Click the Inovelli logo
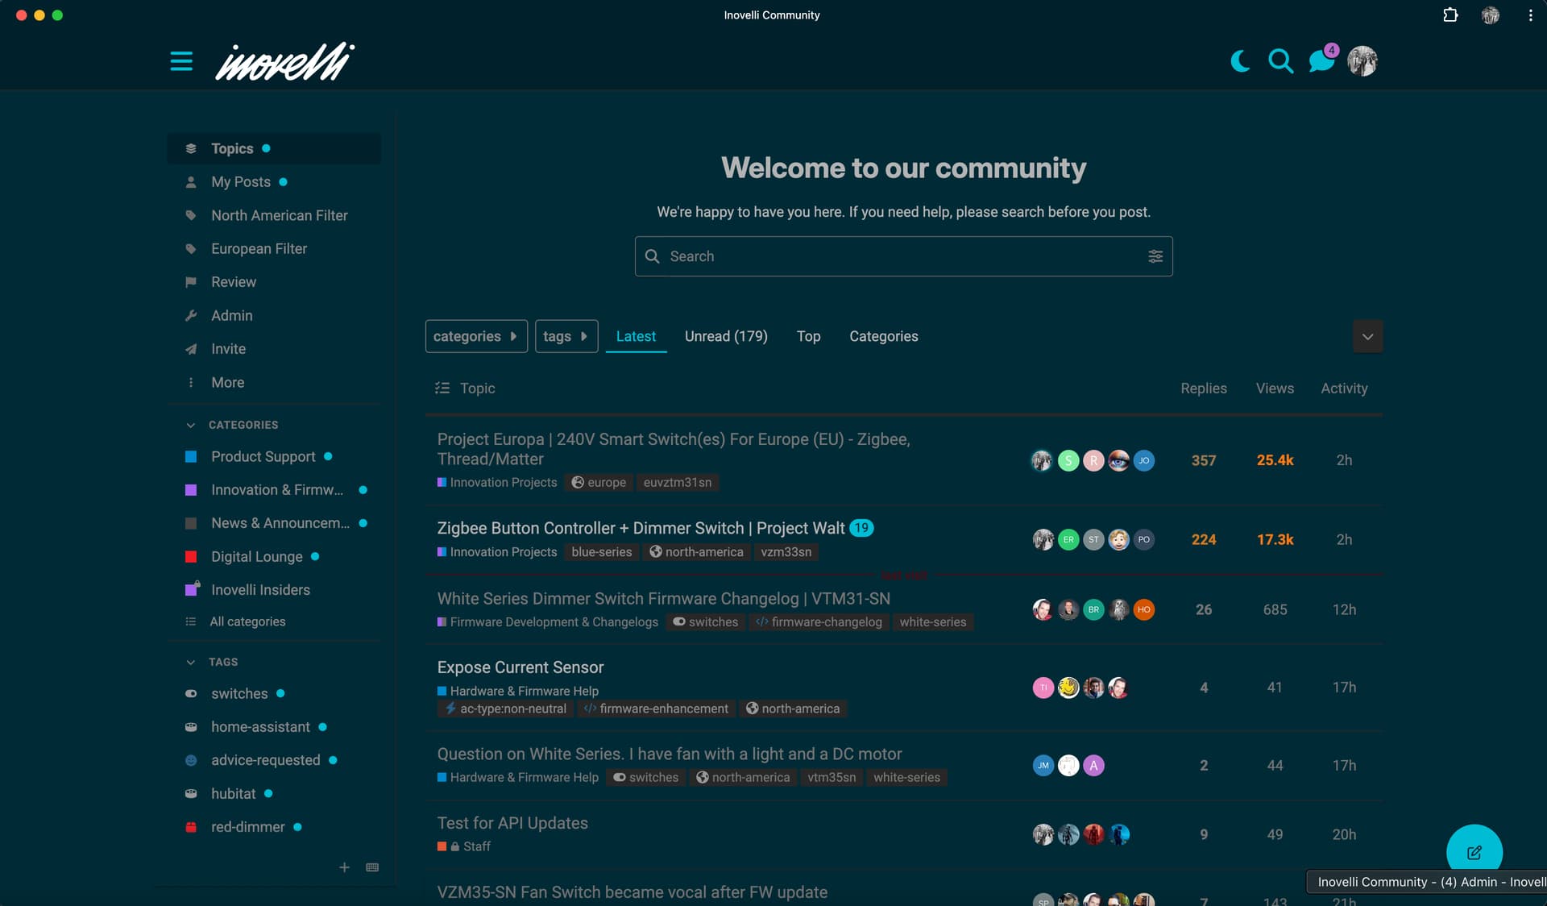 click(x=284, y=61)
